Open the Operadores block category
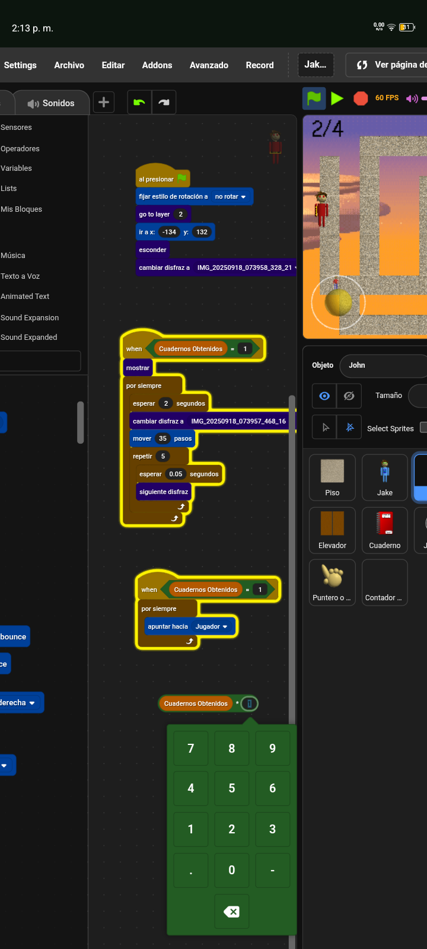427x949 pixels. 20,149
